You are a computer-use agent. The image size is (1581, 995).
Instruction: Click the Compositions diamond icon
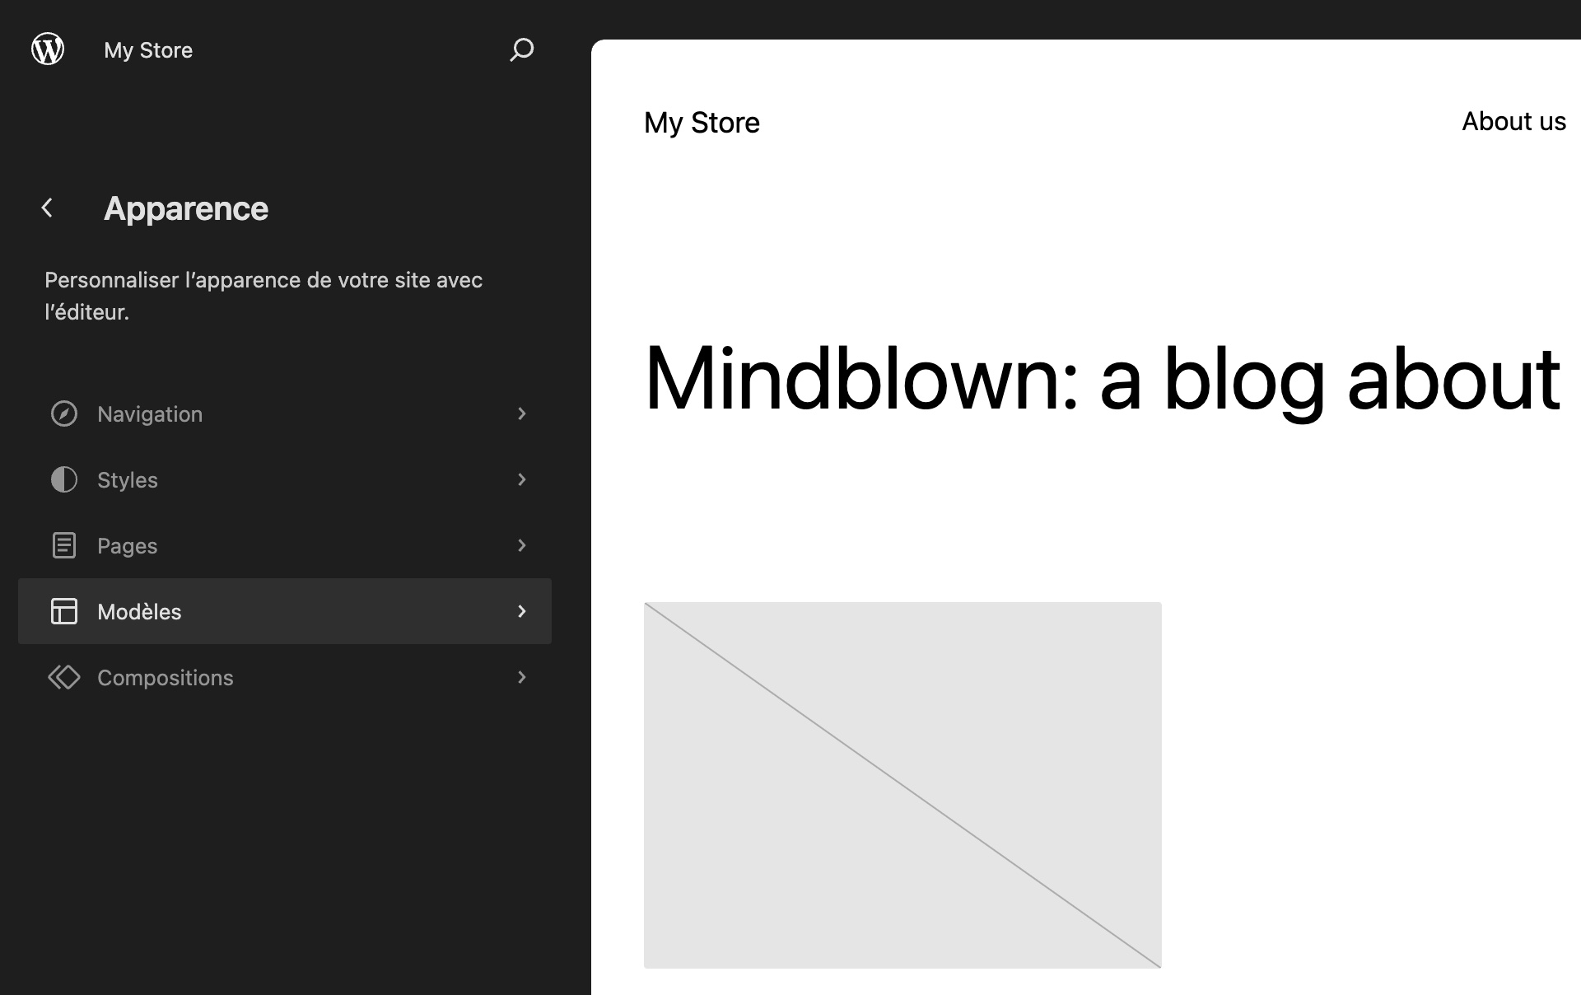point(64,677)
